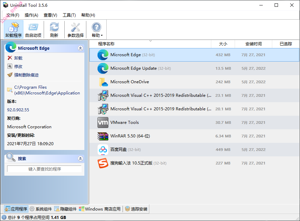
Task: Click the 修改 modify action in sidebar
Action: [15, 66]
